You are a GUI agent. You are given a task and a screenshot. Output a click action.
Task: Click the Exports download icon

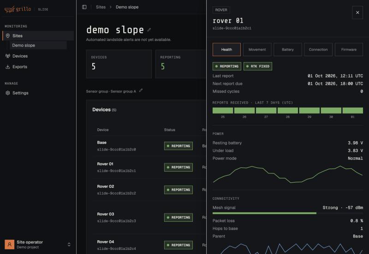[8, 67]
